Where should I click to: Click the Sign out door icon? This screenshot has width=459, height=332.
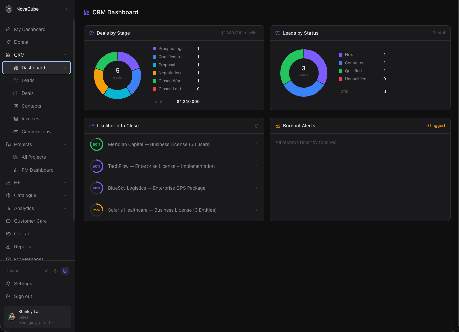pos(8,296)
